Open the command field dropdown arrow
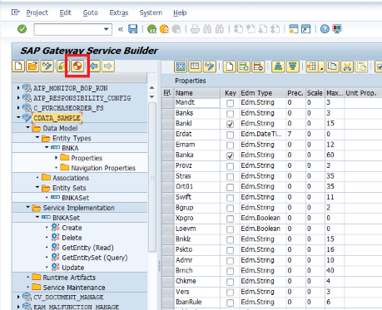Screen dimensions: 382x310 (107, 29)
